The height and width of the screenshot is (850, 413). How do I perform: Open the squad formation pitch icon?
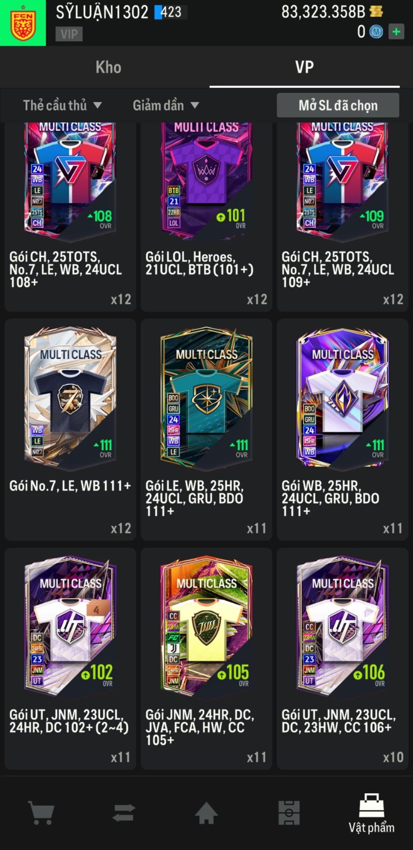coord(289,812)
